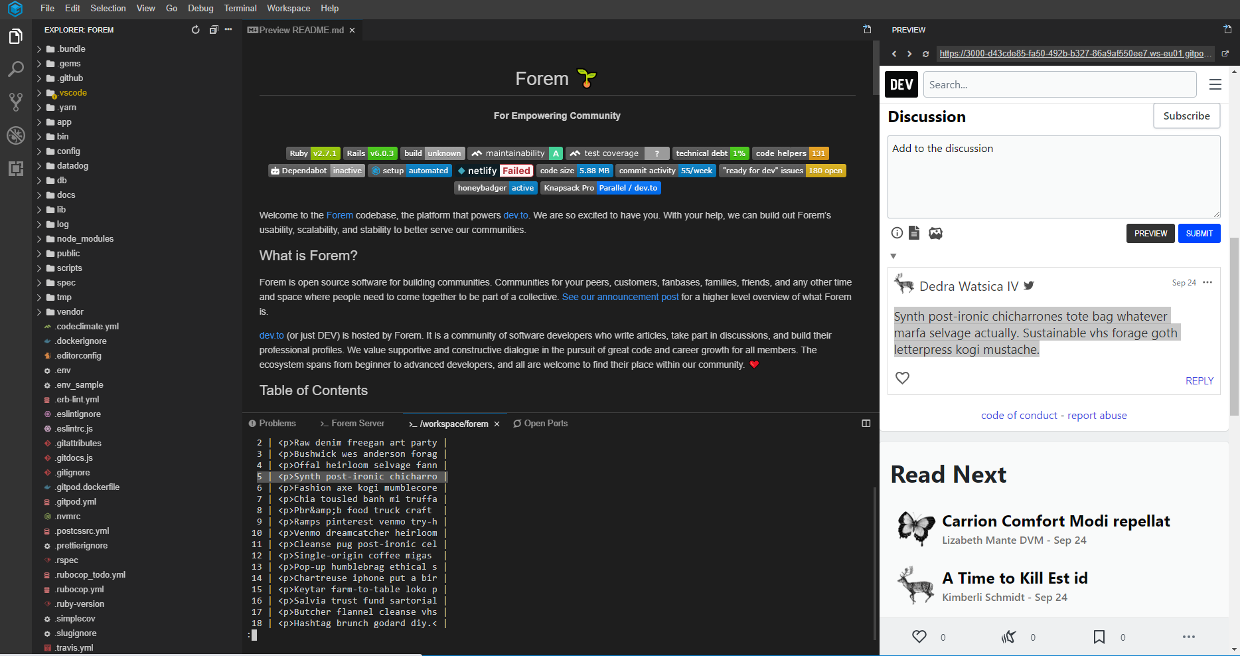Toggle the article bookmark save reaction
This screenshot has width=1240, height=656.
tap(1099, 637)
